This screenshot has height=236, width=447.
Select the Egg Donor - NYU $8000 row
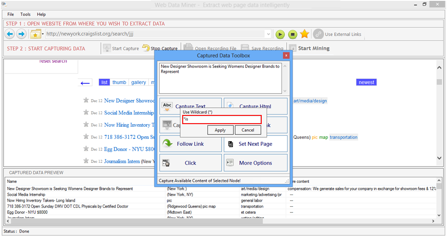click(x=28, y=212)
